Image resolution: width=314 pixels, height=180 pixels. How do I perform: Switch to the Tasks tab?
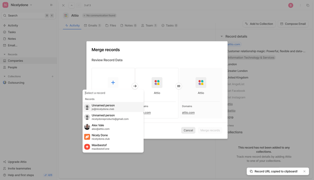[x=170, y=25]
